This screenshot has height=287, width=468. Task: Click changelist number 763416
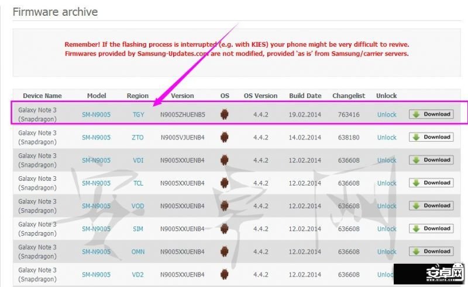click(349, 114)
